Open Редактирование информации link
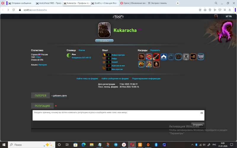The height and width of the screenshot is (148, 237). click(146, 79)
